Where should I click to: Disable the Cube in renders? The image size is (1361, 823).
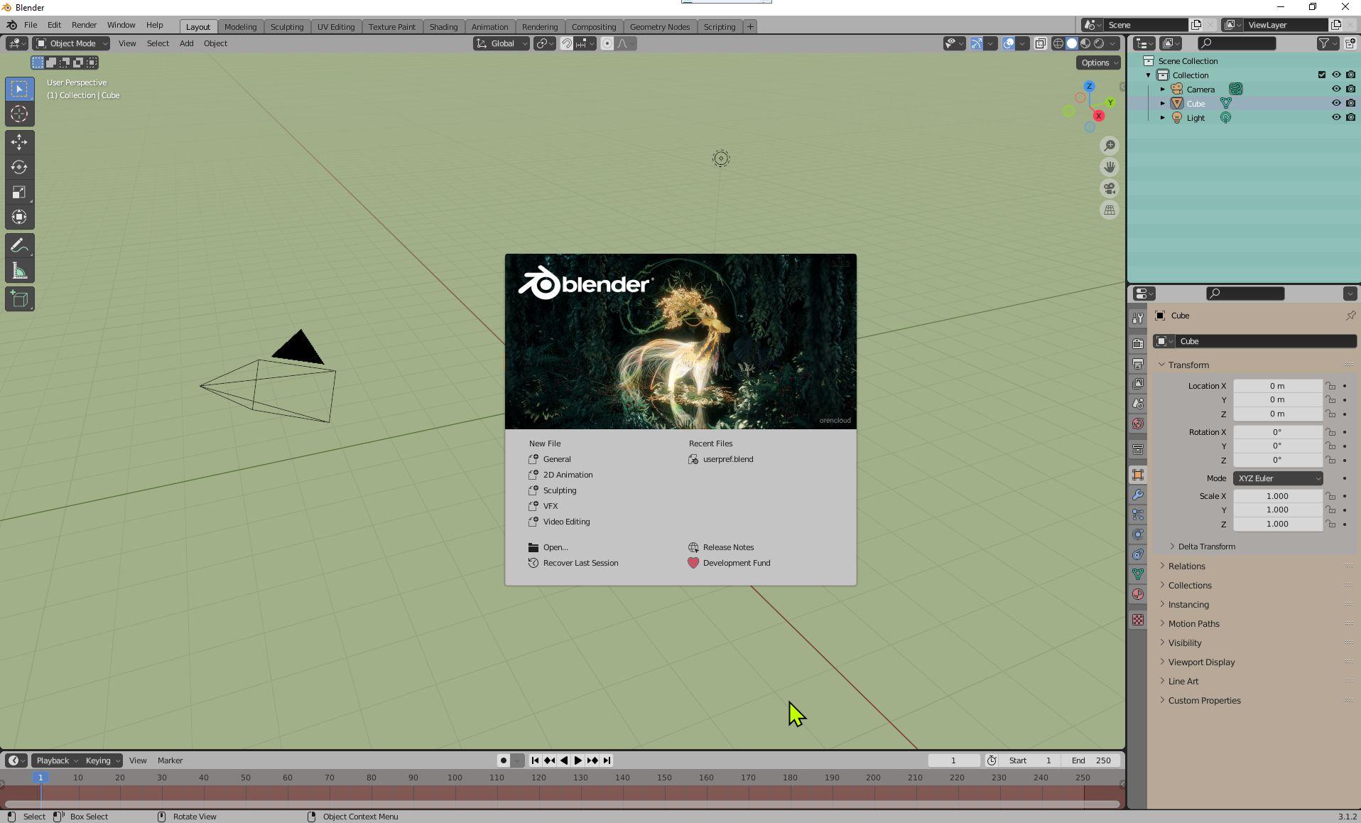pyautogui.click(x=1350, y=104)
